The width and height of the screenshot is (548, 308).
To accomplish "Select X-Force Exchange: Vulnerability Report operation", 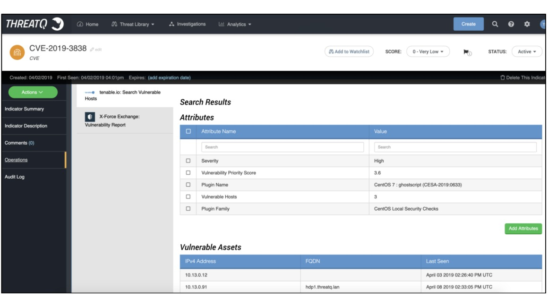I will [125, 120].
